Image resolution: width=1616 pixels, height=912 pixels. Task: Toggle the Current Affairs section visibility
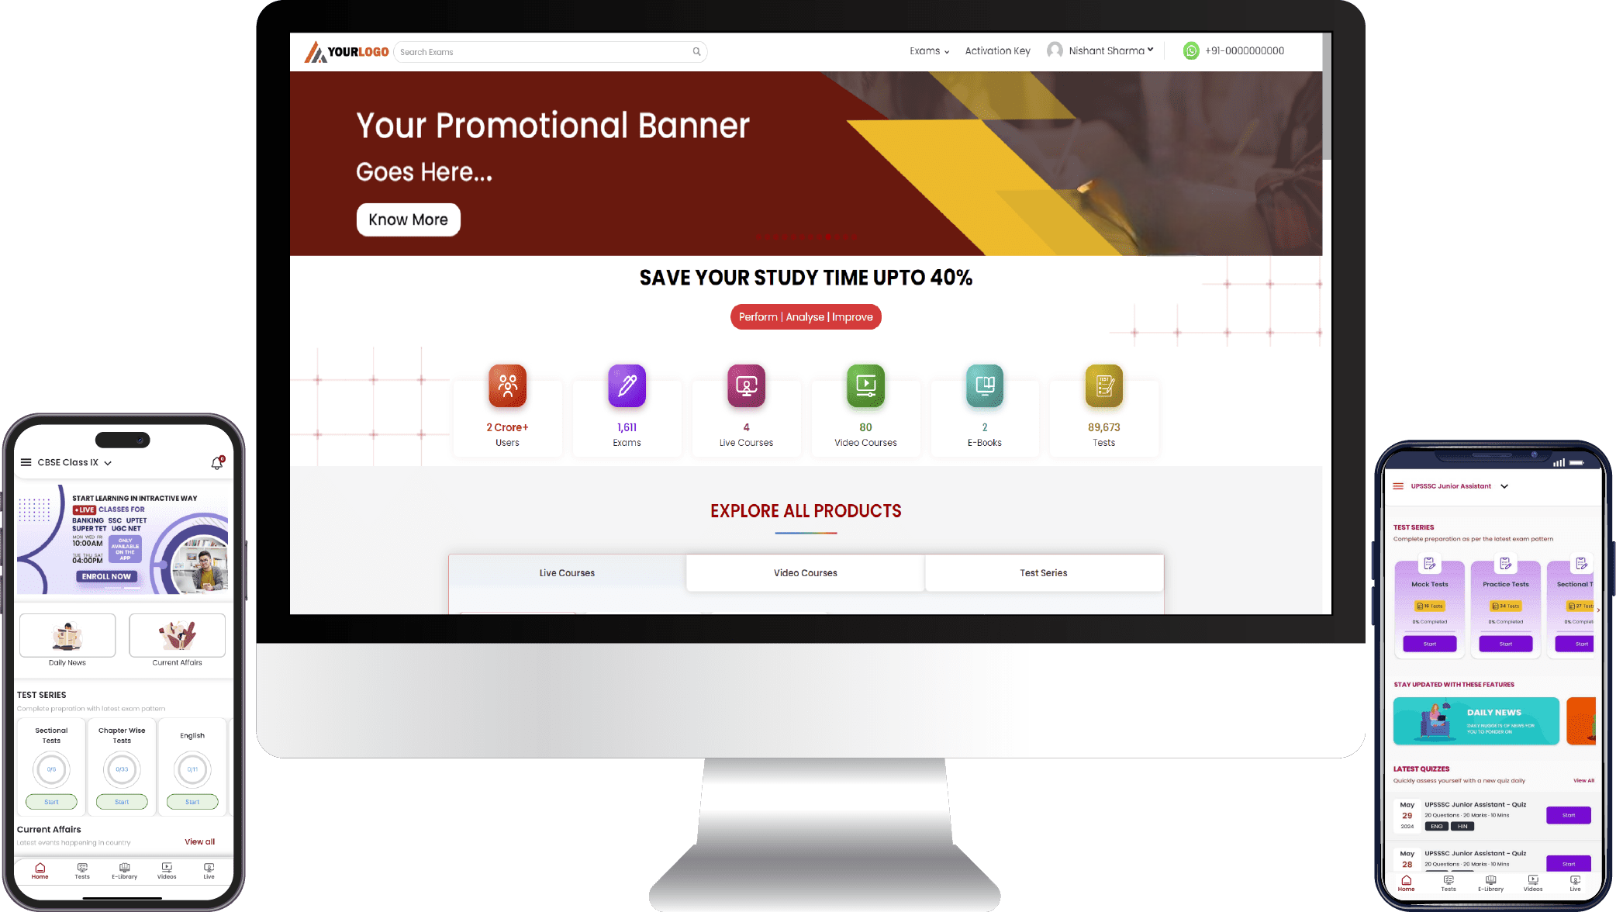coord(48,829)
